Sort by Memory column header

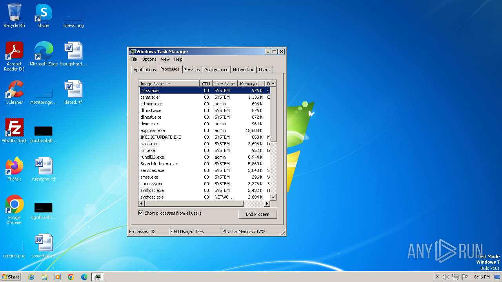(251, 83)
